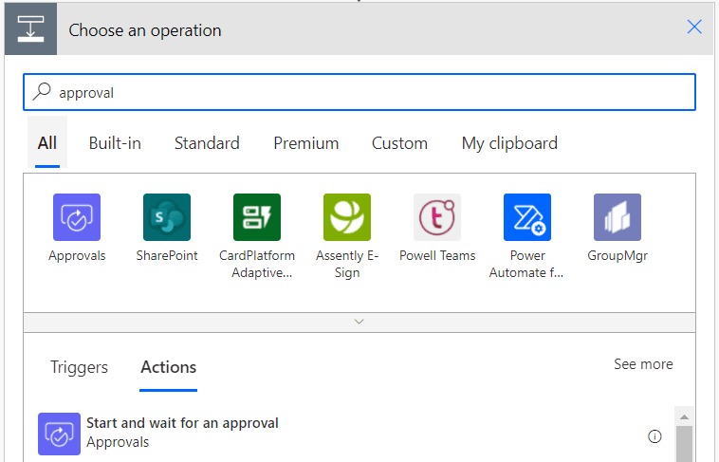The width and height of the screenshot is (719, 462).
Task: Click the actions list scrollbar thumb
Action: tap(684, 444)
